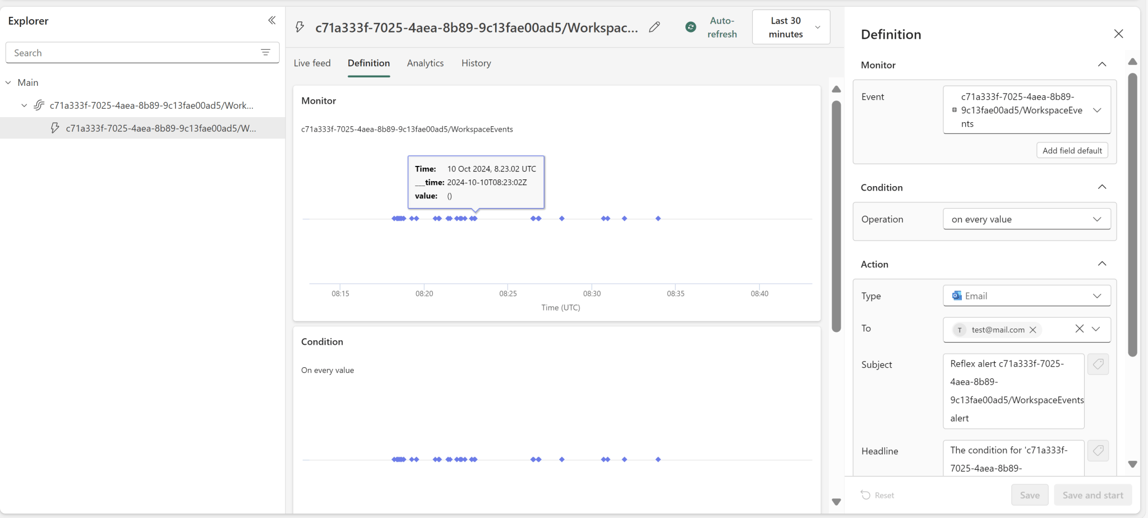1148x518 pixels.
Task: Collapse the Main node in the Explorer tree
Action: [x=8, y=82]
